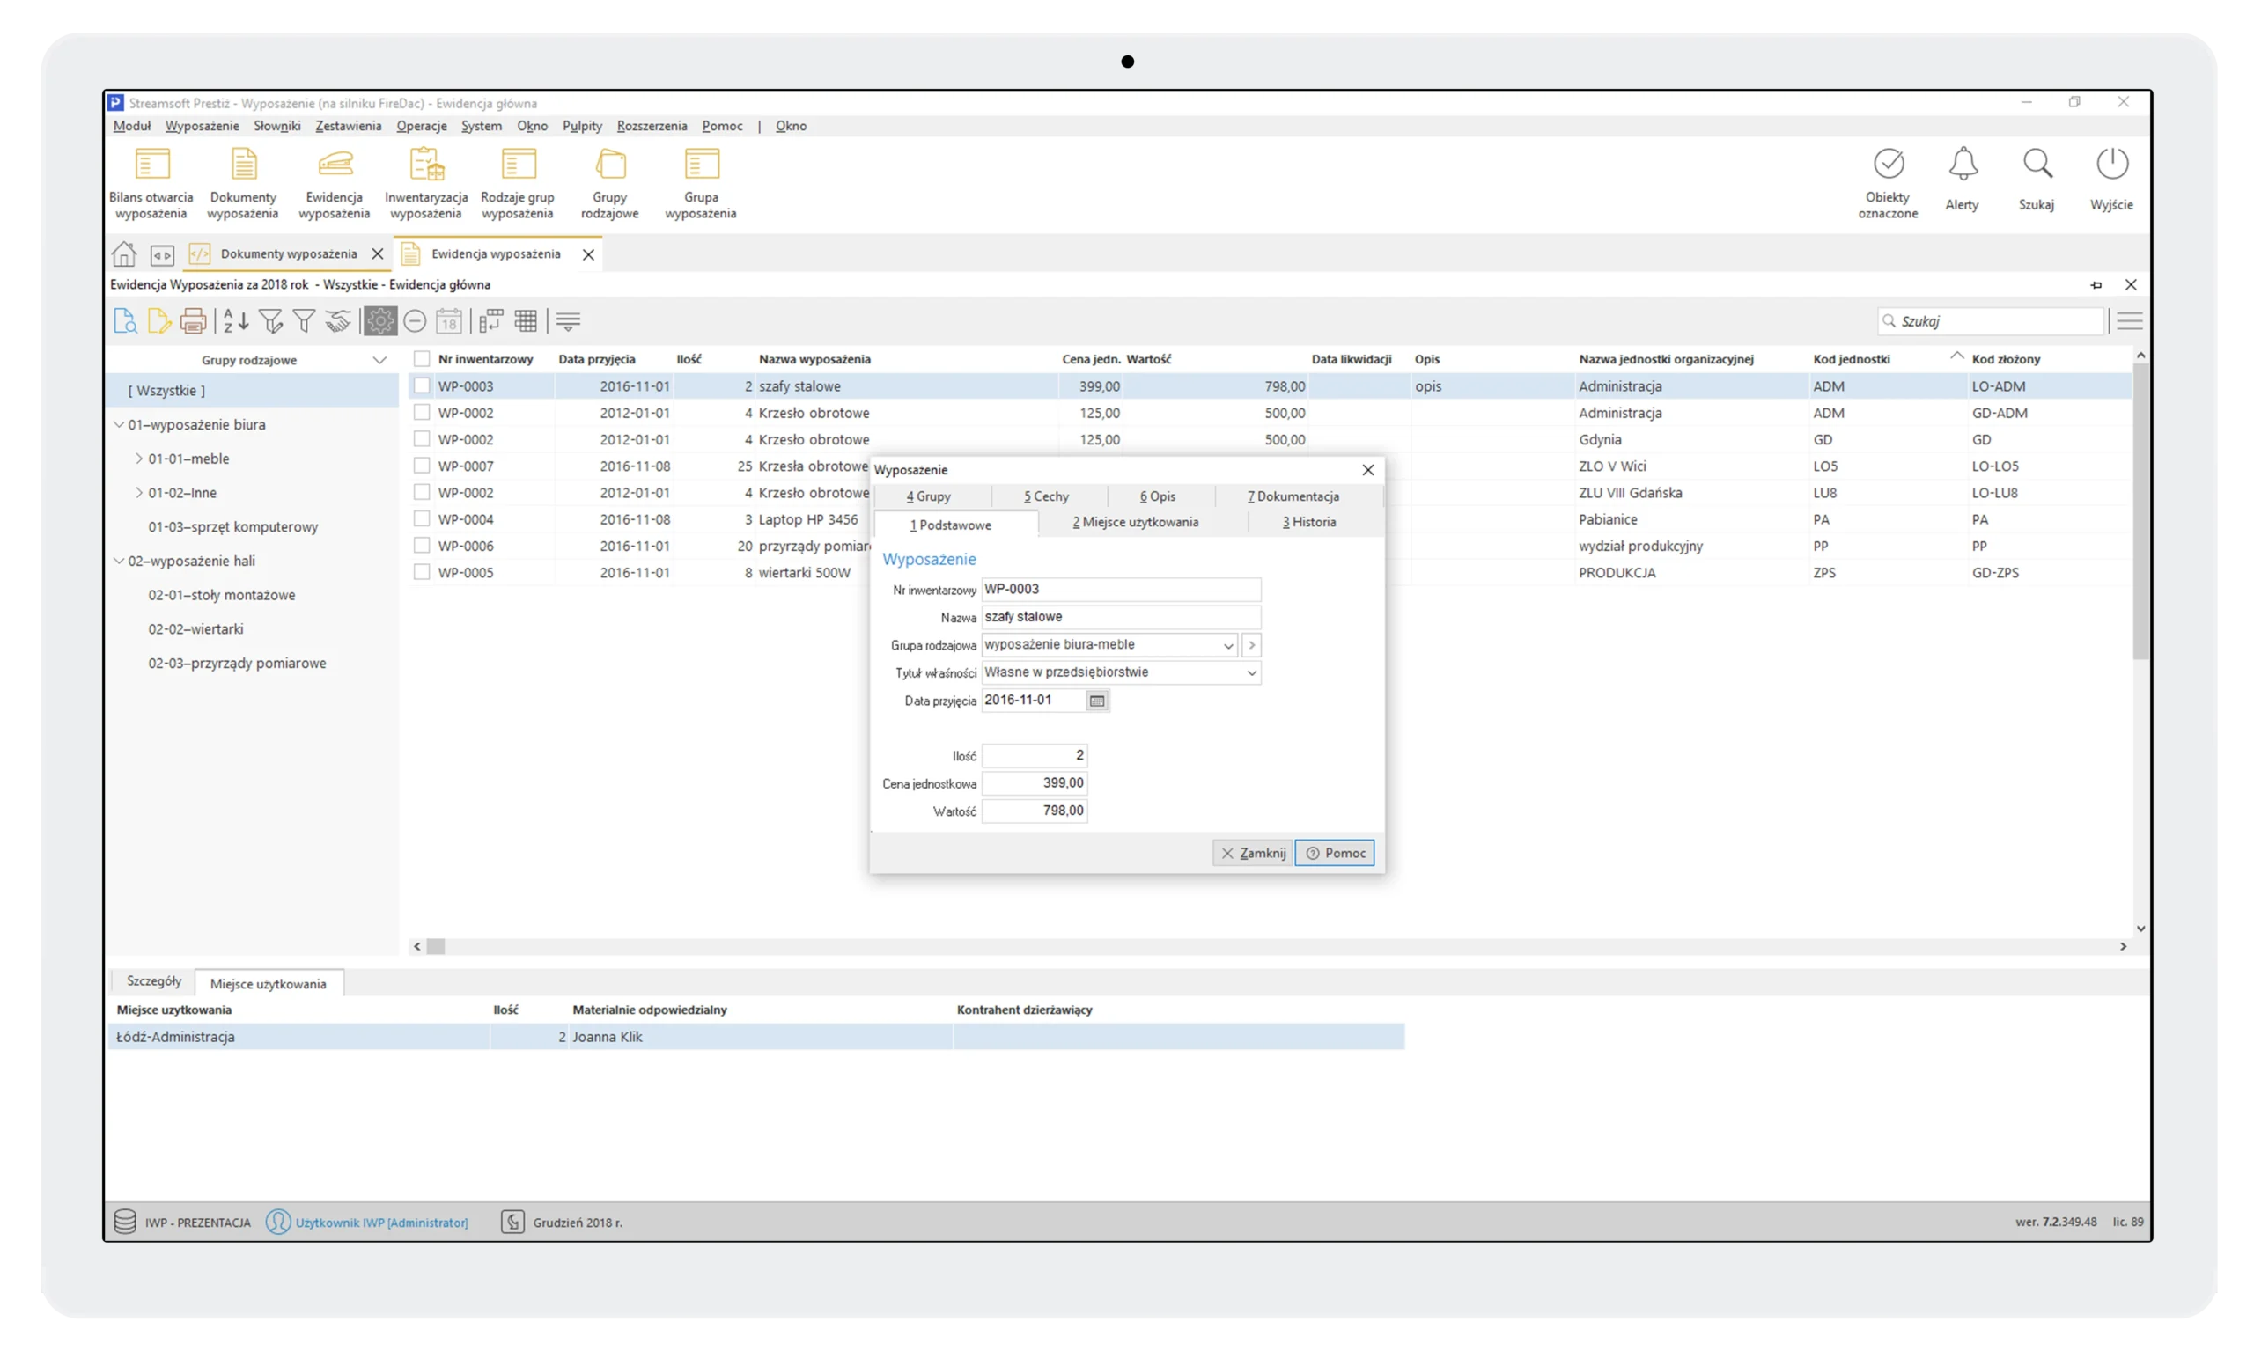
Task: Click the calendar icon next to Data przyjęcia
Action: coord(1096,701)
